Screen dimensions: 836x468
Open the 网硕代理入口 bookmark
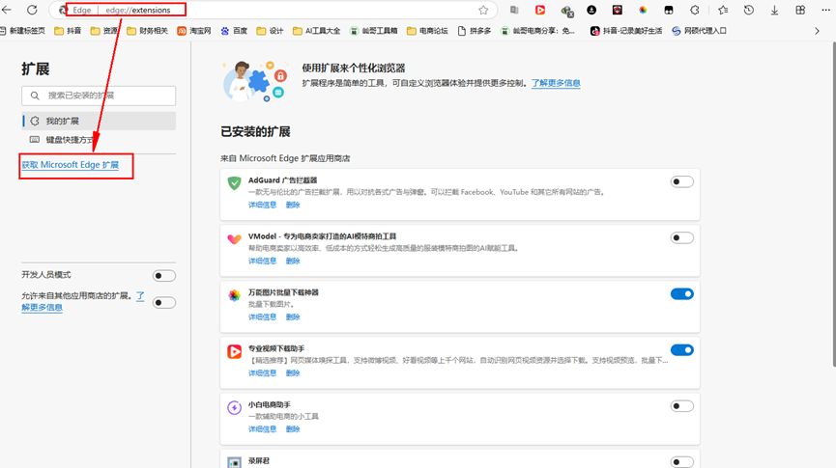click(x=699, y=31)
